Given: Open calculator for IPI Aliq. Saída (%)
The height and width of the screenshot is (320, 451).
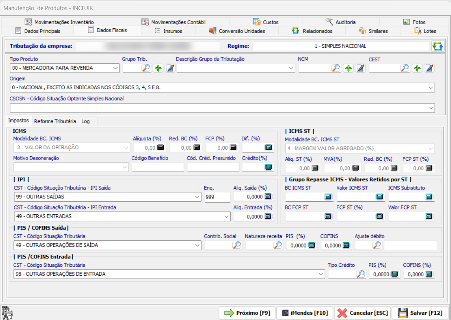Looking at the screenshot, I should coord(269,197).
